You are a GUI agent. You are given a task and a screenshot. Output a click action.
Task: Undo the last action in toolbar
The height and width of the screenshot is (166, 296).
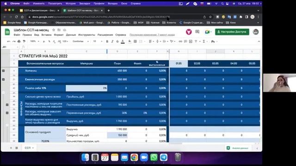(x=9, y=41)
